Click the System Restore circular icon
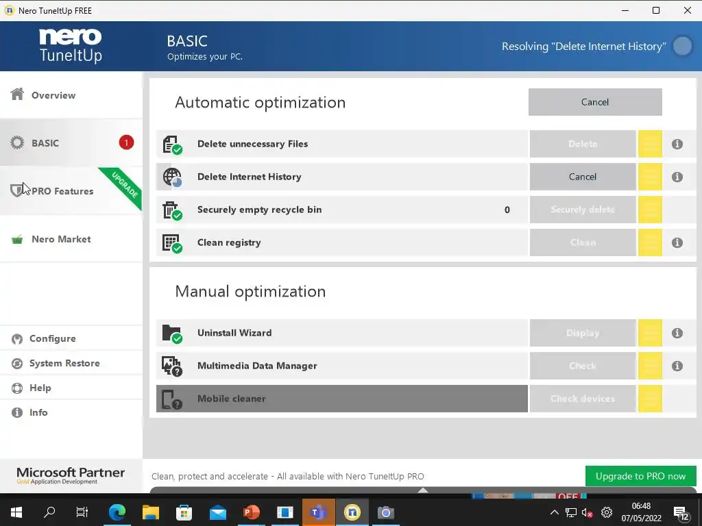 click(17, 364)
